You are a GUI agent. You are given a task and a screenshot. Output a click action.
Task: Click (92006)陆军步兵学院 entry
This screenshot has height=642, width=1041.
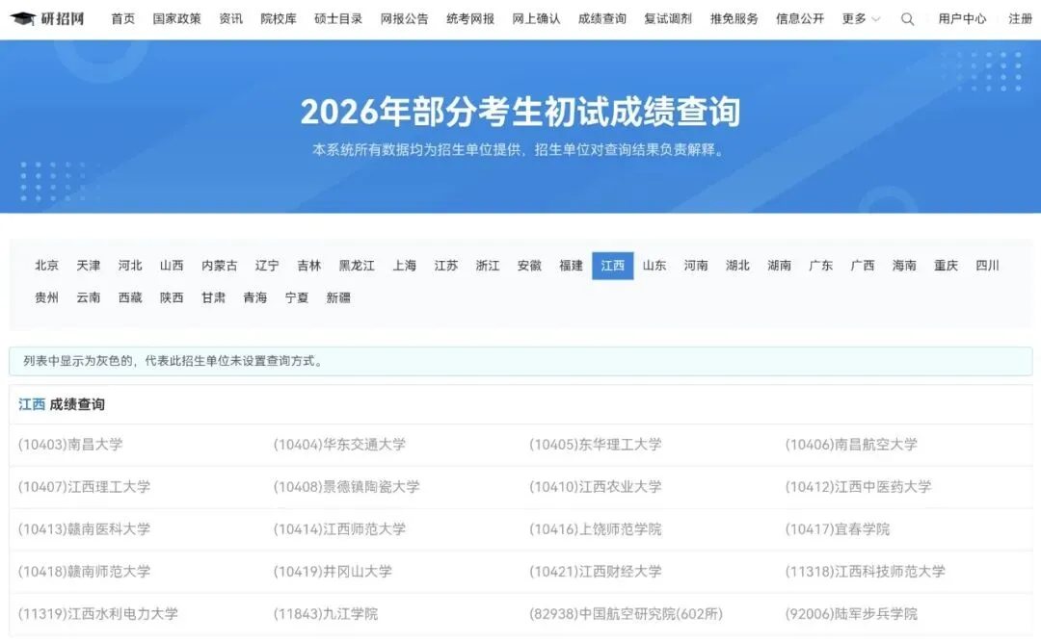[851, 614]
